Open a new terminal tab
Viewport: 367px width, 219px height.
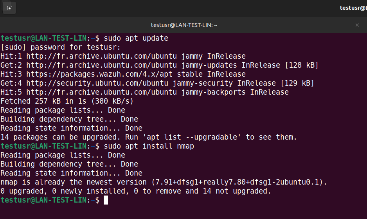click(x=9, y=8)
